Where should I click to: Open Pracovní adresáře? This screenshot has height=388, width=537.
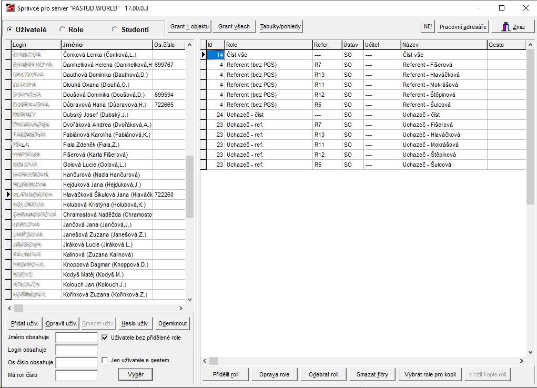[x=463, y=26]
